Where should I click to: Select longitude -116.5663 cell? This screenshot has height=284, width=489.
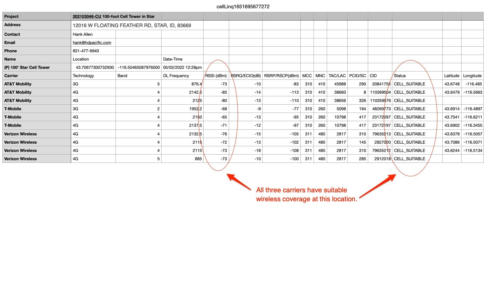(472, 92)
